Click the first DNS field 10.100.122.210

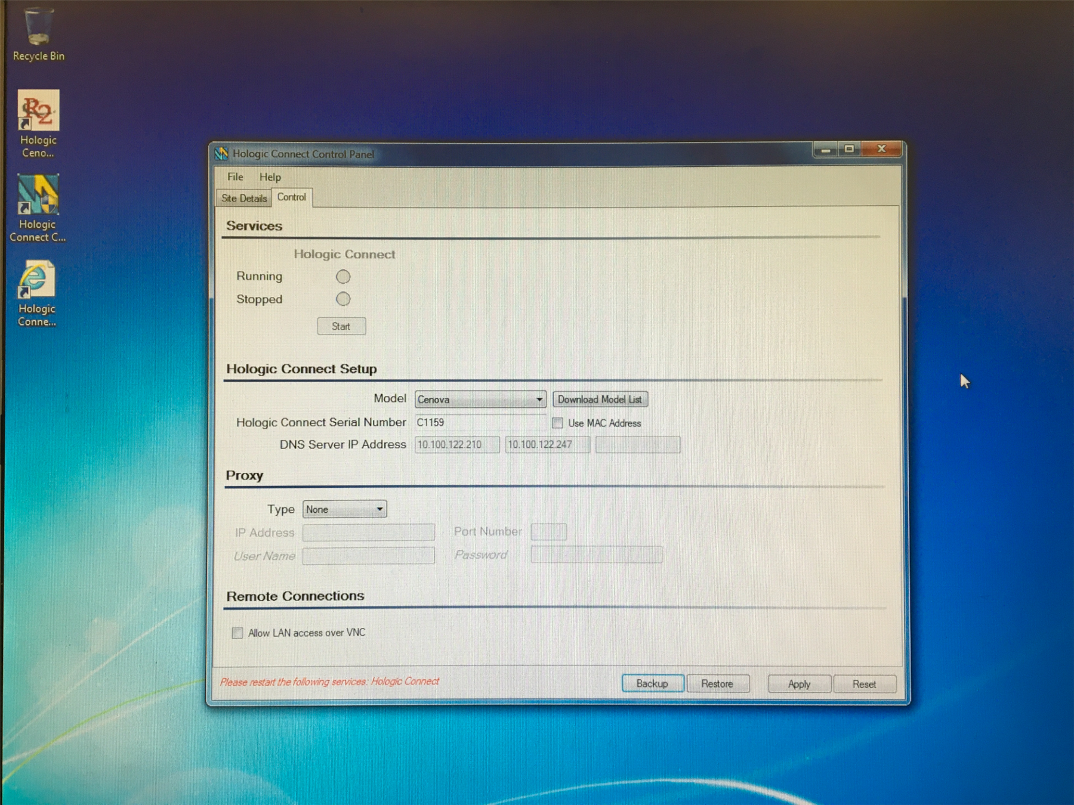[457, 445]
